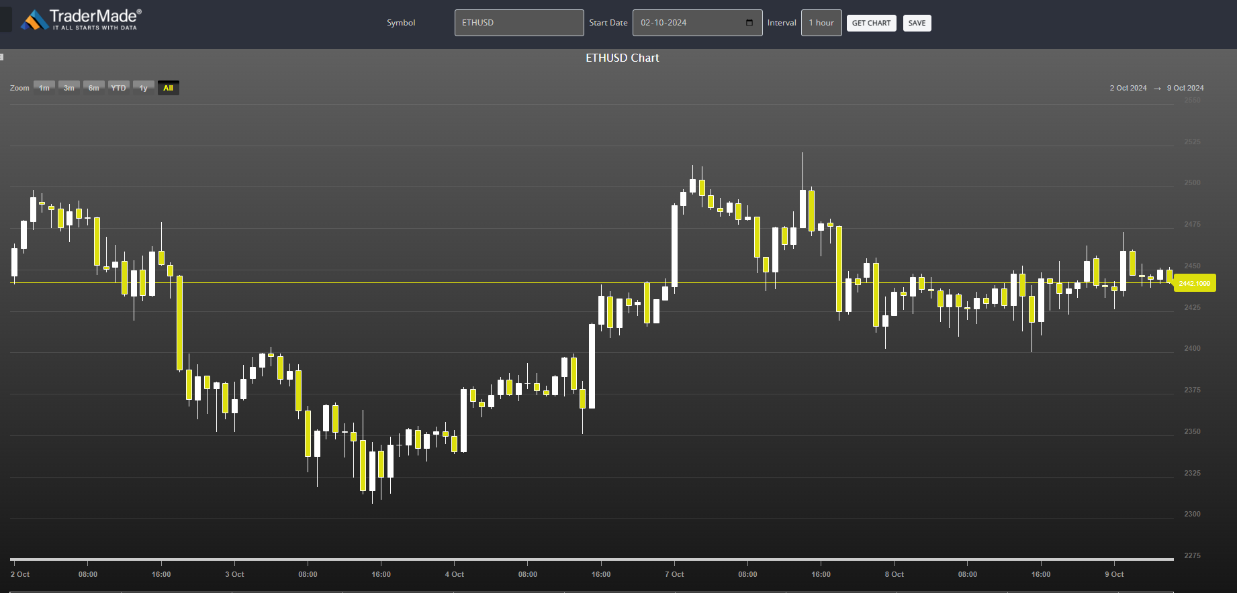This screenshot has width=1237, height=593.
Task: Click the 2325 price axis label
Action: tap(1192, 473)
